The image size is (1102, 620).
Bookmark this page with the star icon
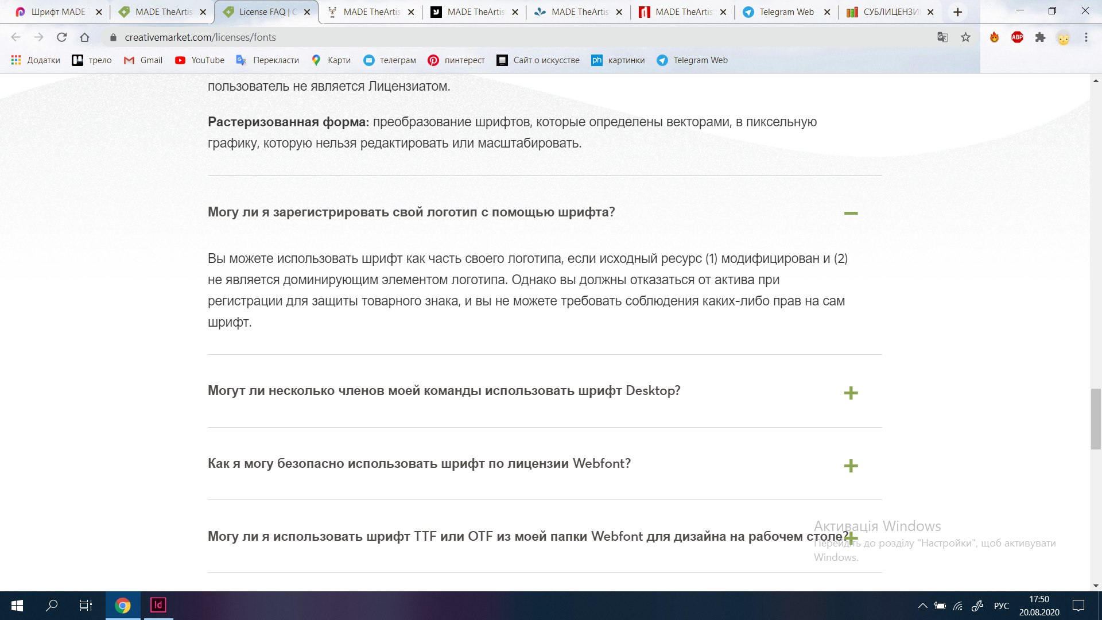click(x=966, y=37)
